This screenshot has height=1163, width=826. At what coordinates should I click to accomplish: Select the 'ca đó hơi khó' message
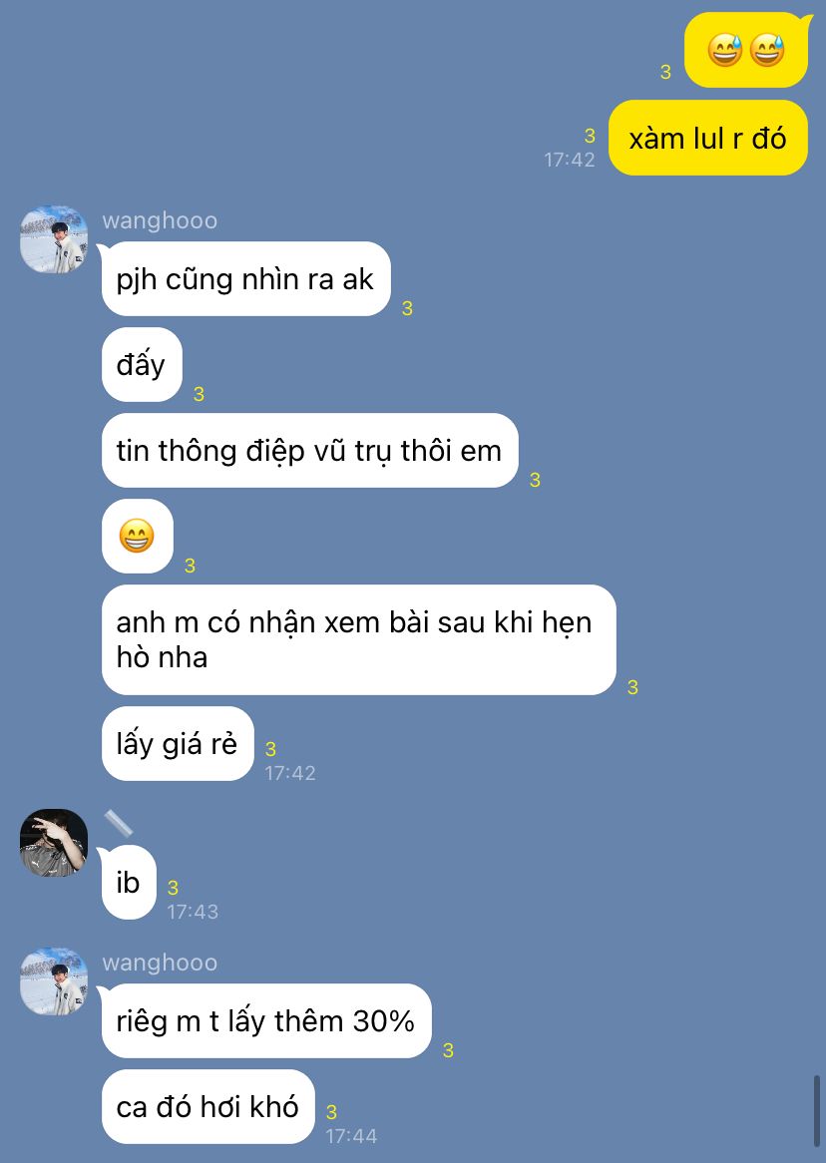(x=207, y=1106)
